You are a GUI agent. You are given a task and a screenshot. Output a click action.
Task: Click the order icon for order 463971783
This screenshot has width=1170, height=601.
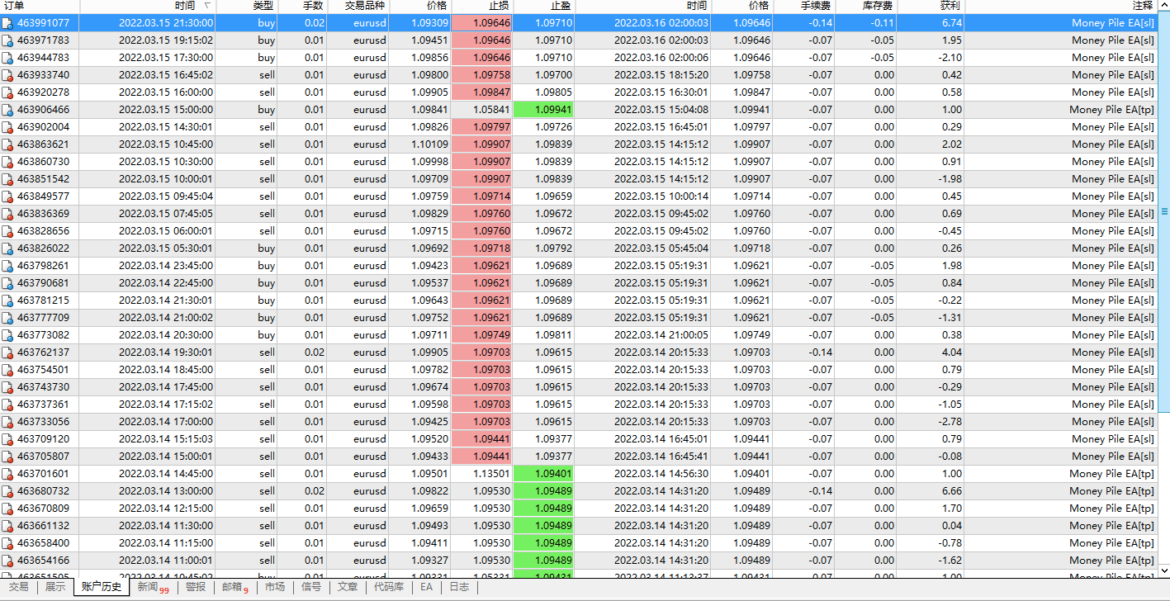pos(7,40)
